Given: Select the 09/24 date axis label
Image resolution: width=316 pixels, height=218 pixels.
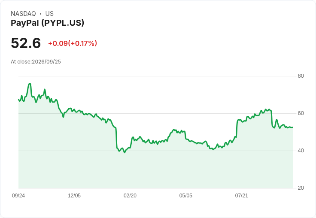Looking at the screenshot, I should 18,195.
